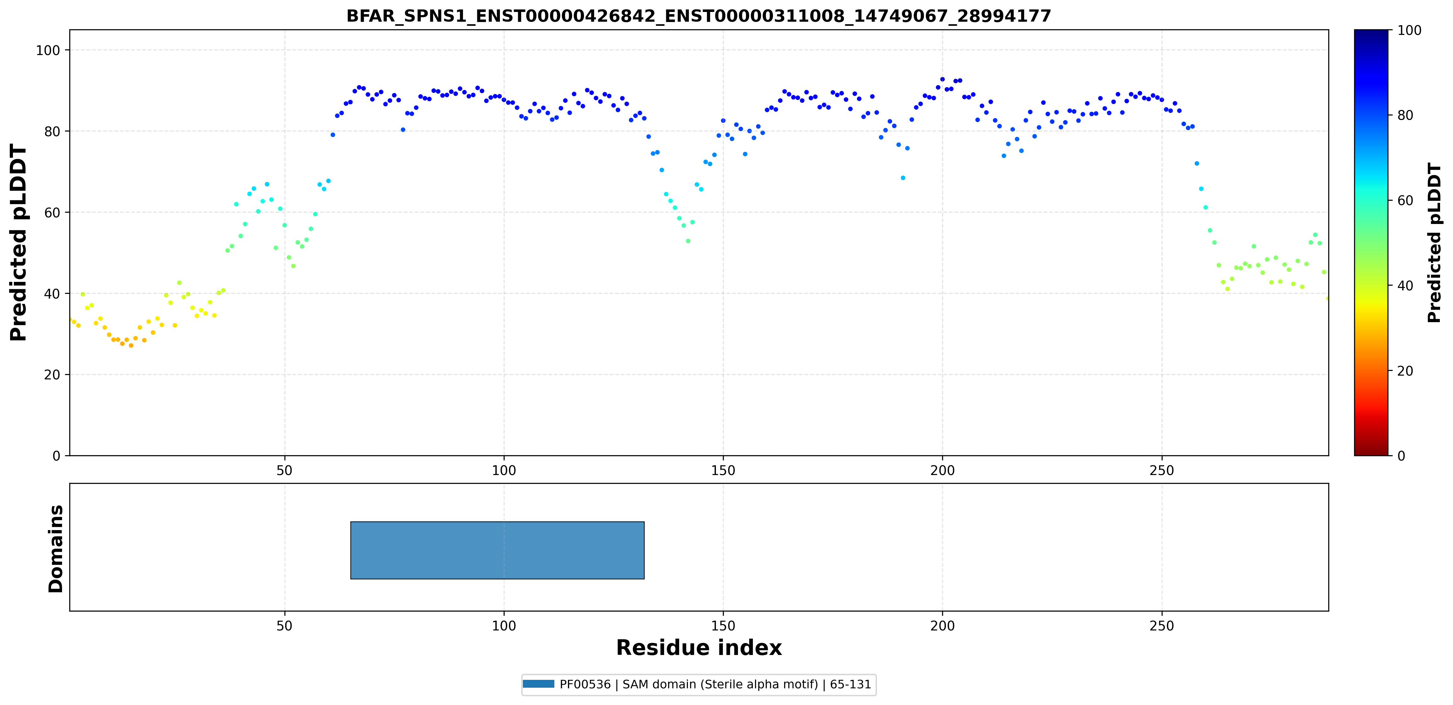Click the 200 tick below the scatter plot
The height and width of the screenshot is (705, 1453).
point(942,470)
